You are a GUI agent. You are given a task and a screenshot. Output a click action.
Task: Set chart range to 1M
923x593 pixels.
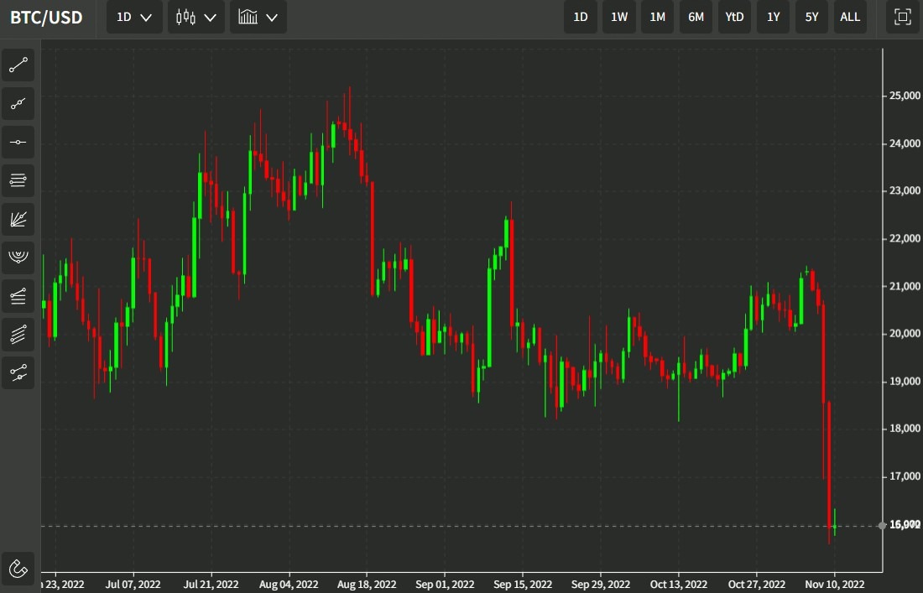click(658, 17)
